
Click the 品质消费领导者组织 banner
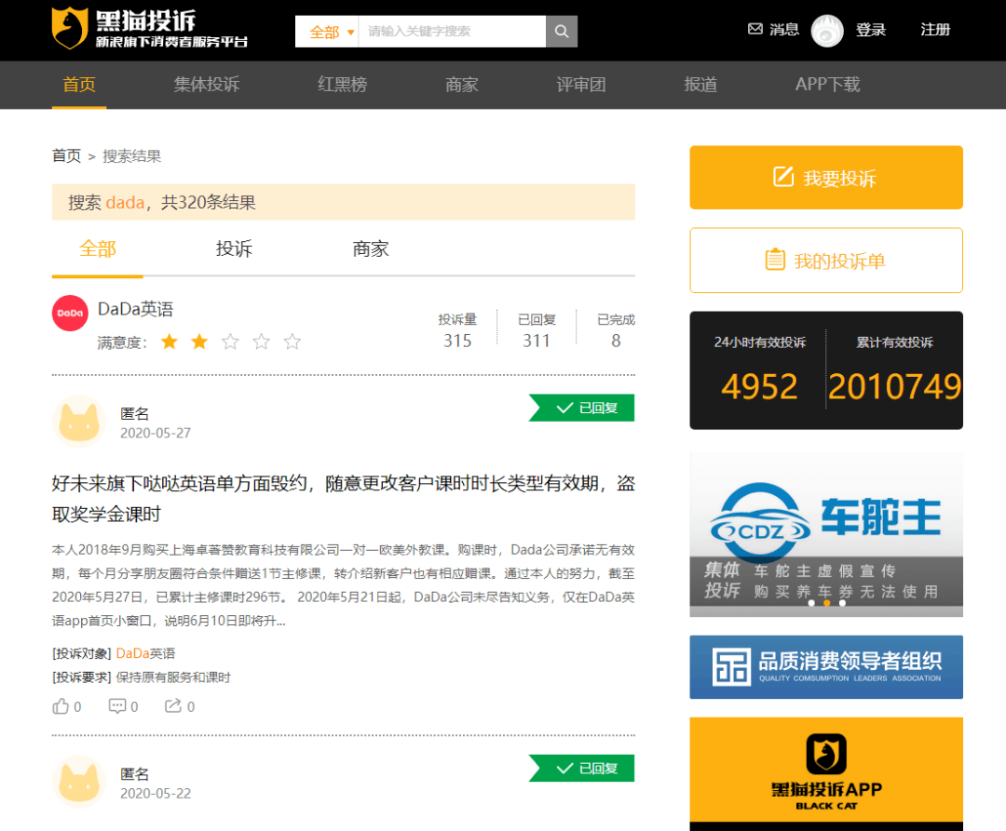click(826, 667)
